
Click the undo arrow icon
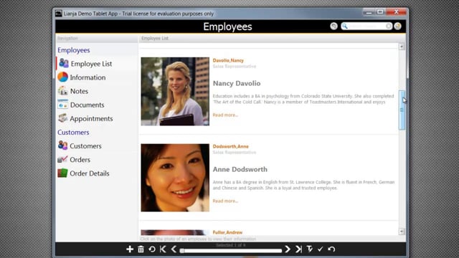[331, 249]
